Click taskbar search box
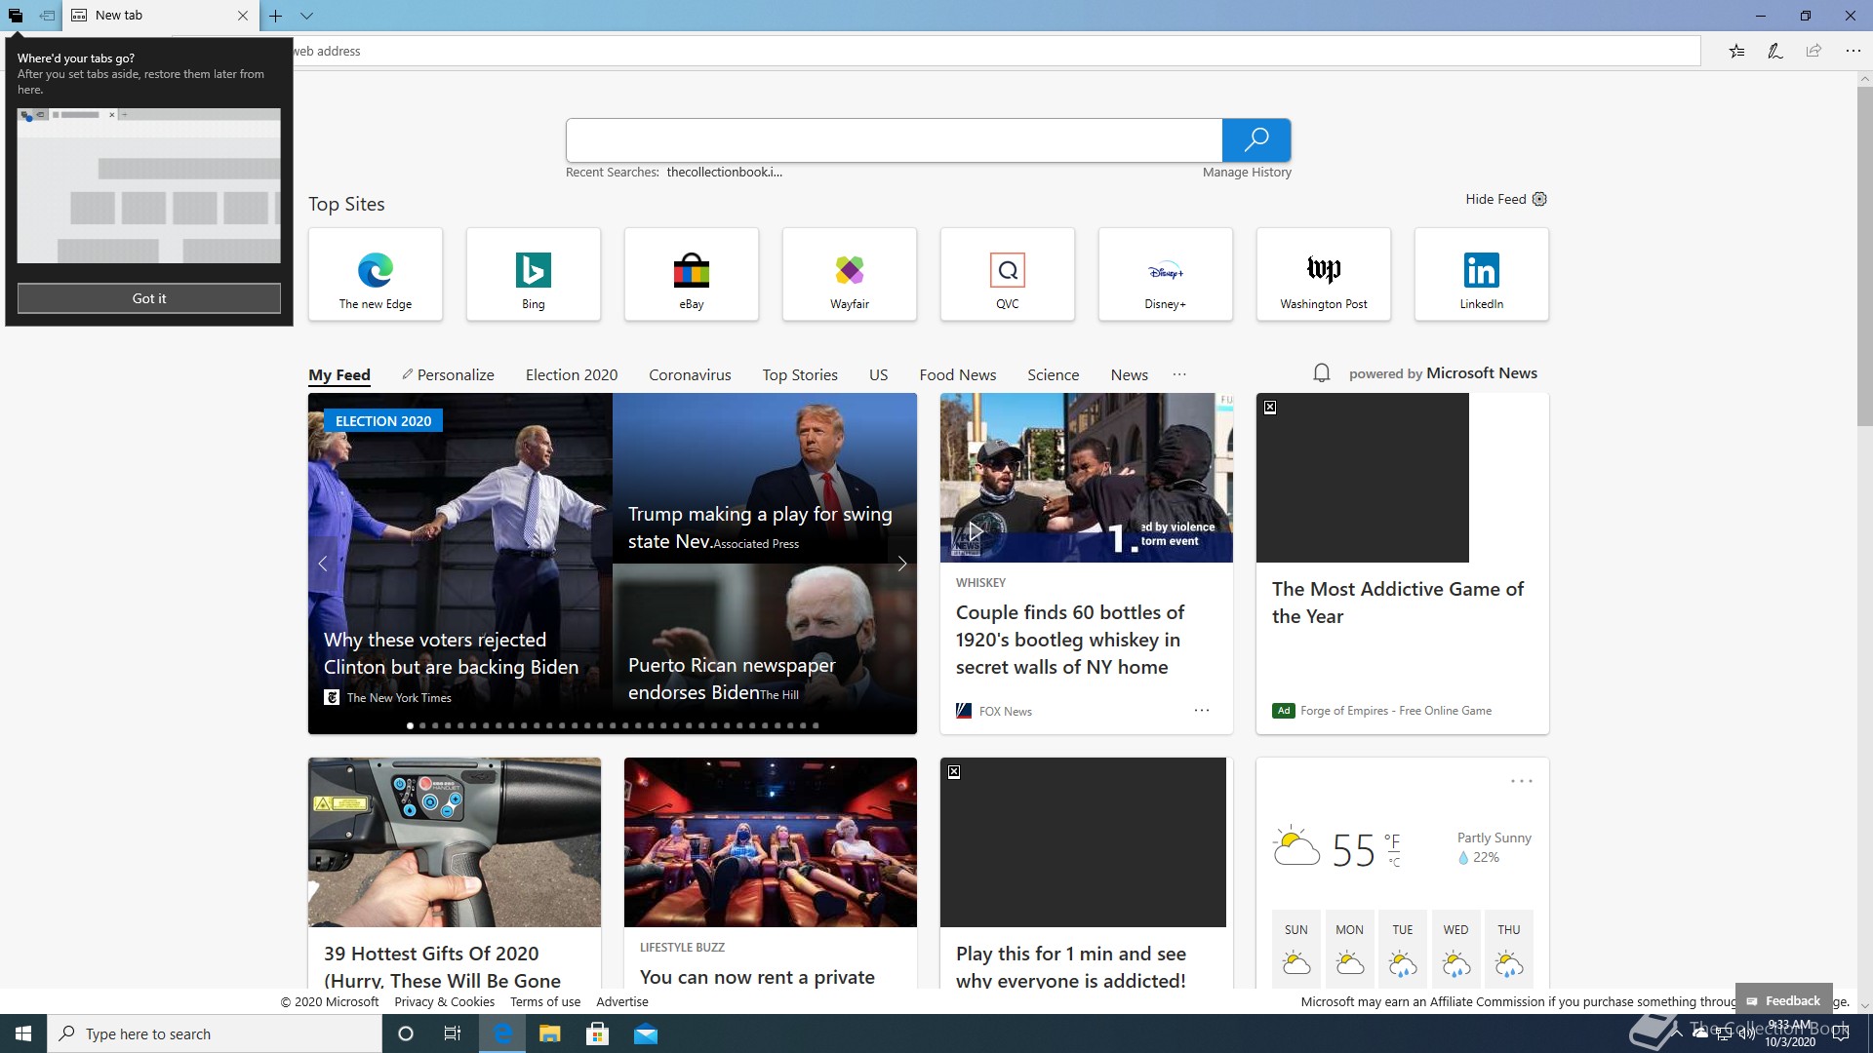This screenshot has width=1873, height=1053. [x=215, y=1033]
